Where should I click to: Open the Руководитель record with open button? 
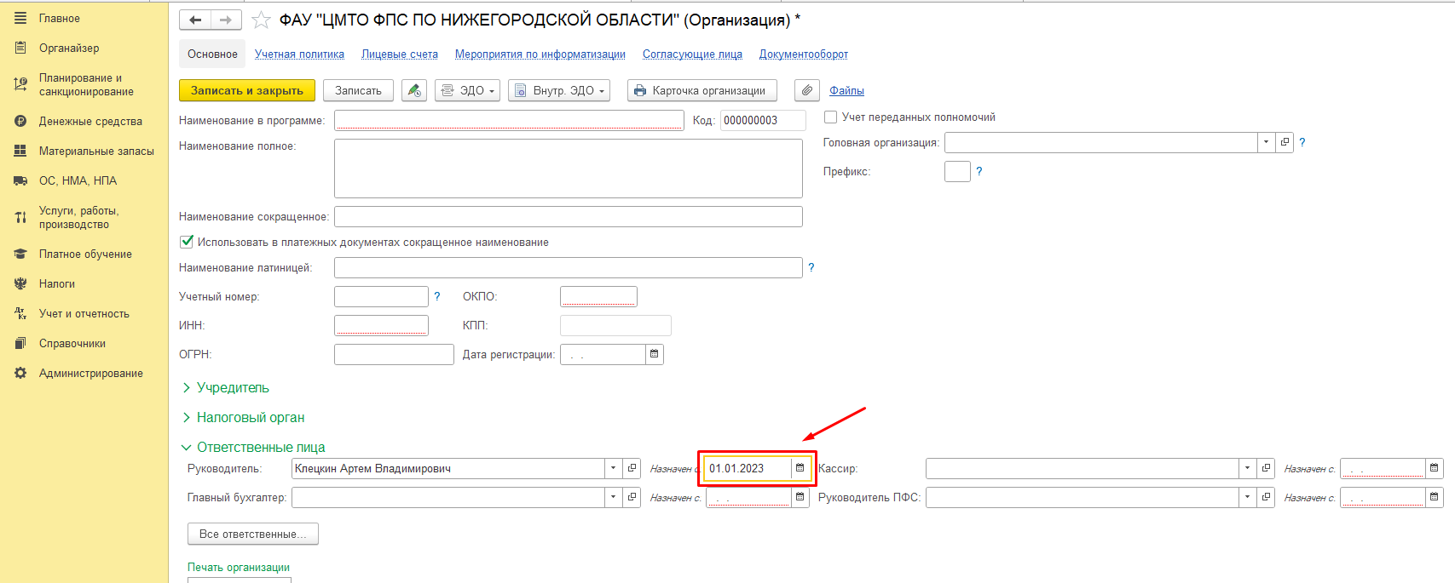(x=632, y=468)
